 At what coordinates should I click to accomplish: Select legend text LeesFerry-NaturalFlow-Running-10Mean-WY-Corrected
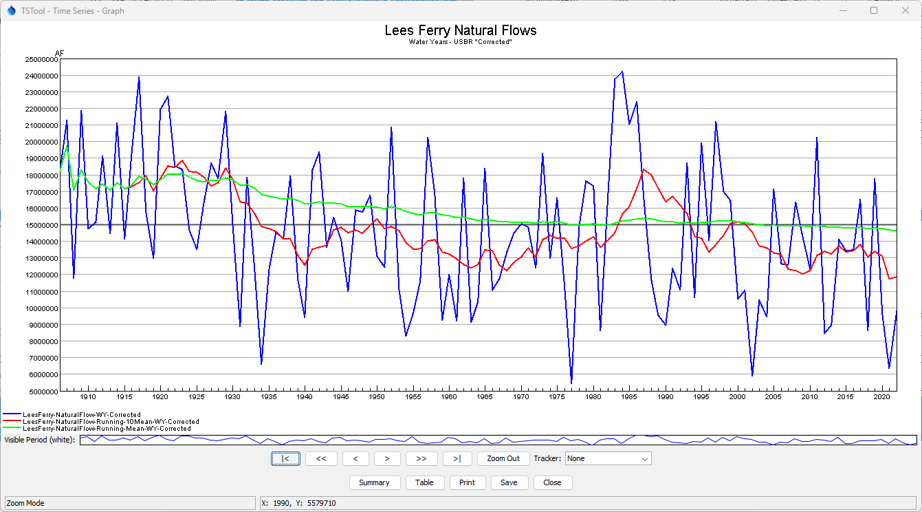[111, 422]
